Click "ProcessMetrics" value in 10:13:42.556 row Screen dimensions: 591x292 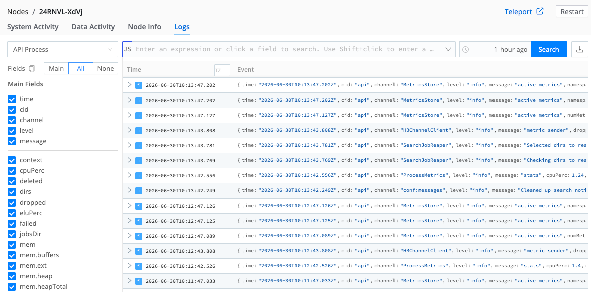424,175
